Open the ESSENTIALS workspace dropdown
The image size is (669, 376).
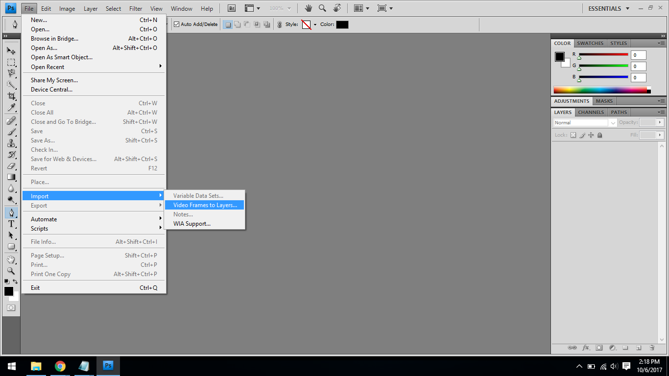609,8
